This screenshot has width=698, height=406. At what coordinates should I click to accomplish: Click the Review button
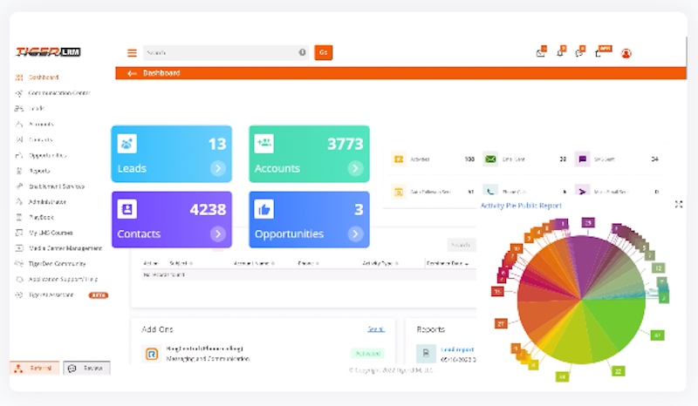(x=86, y=369)
